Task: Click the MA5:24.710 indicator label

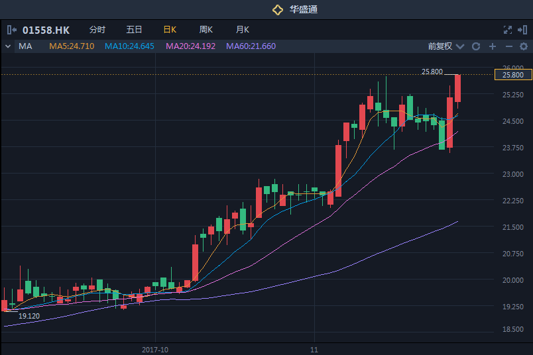Action: pos(72,46)
